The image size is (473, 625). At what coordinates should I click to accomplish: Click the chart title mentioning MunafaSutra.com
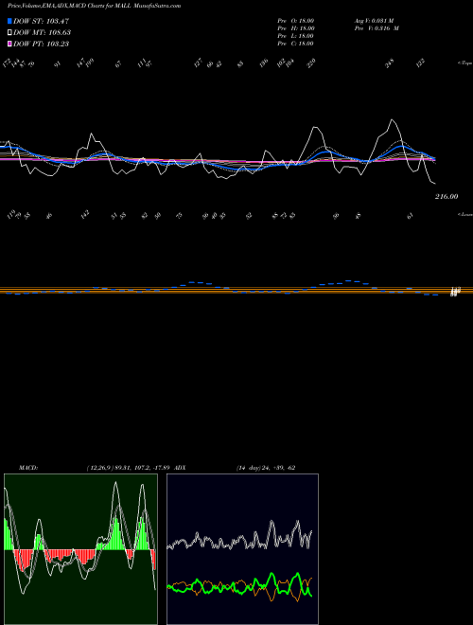(x=94, y=6)
